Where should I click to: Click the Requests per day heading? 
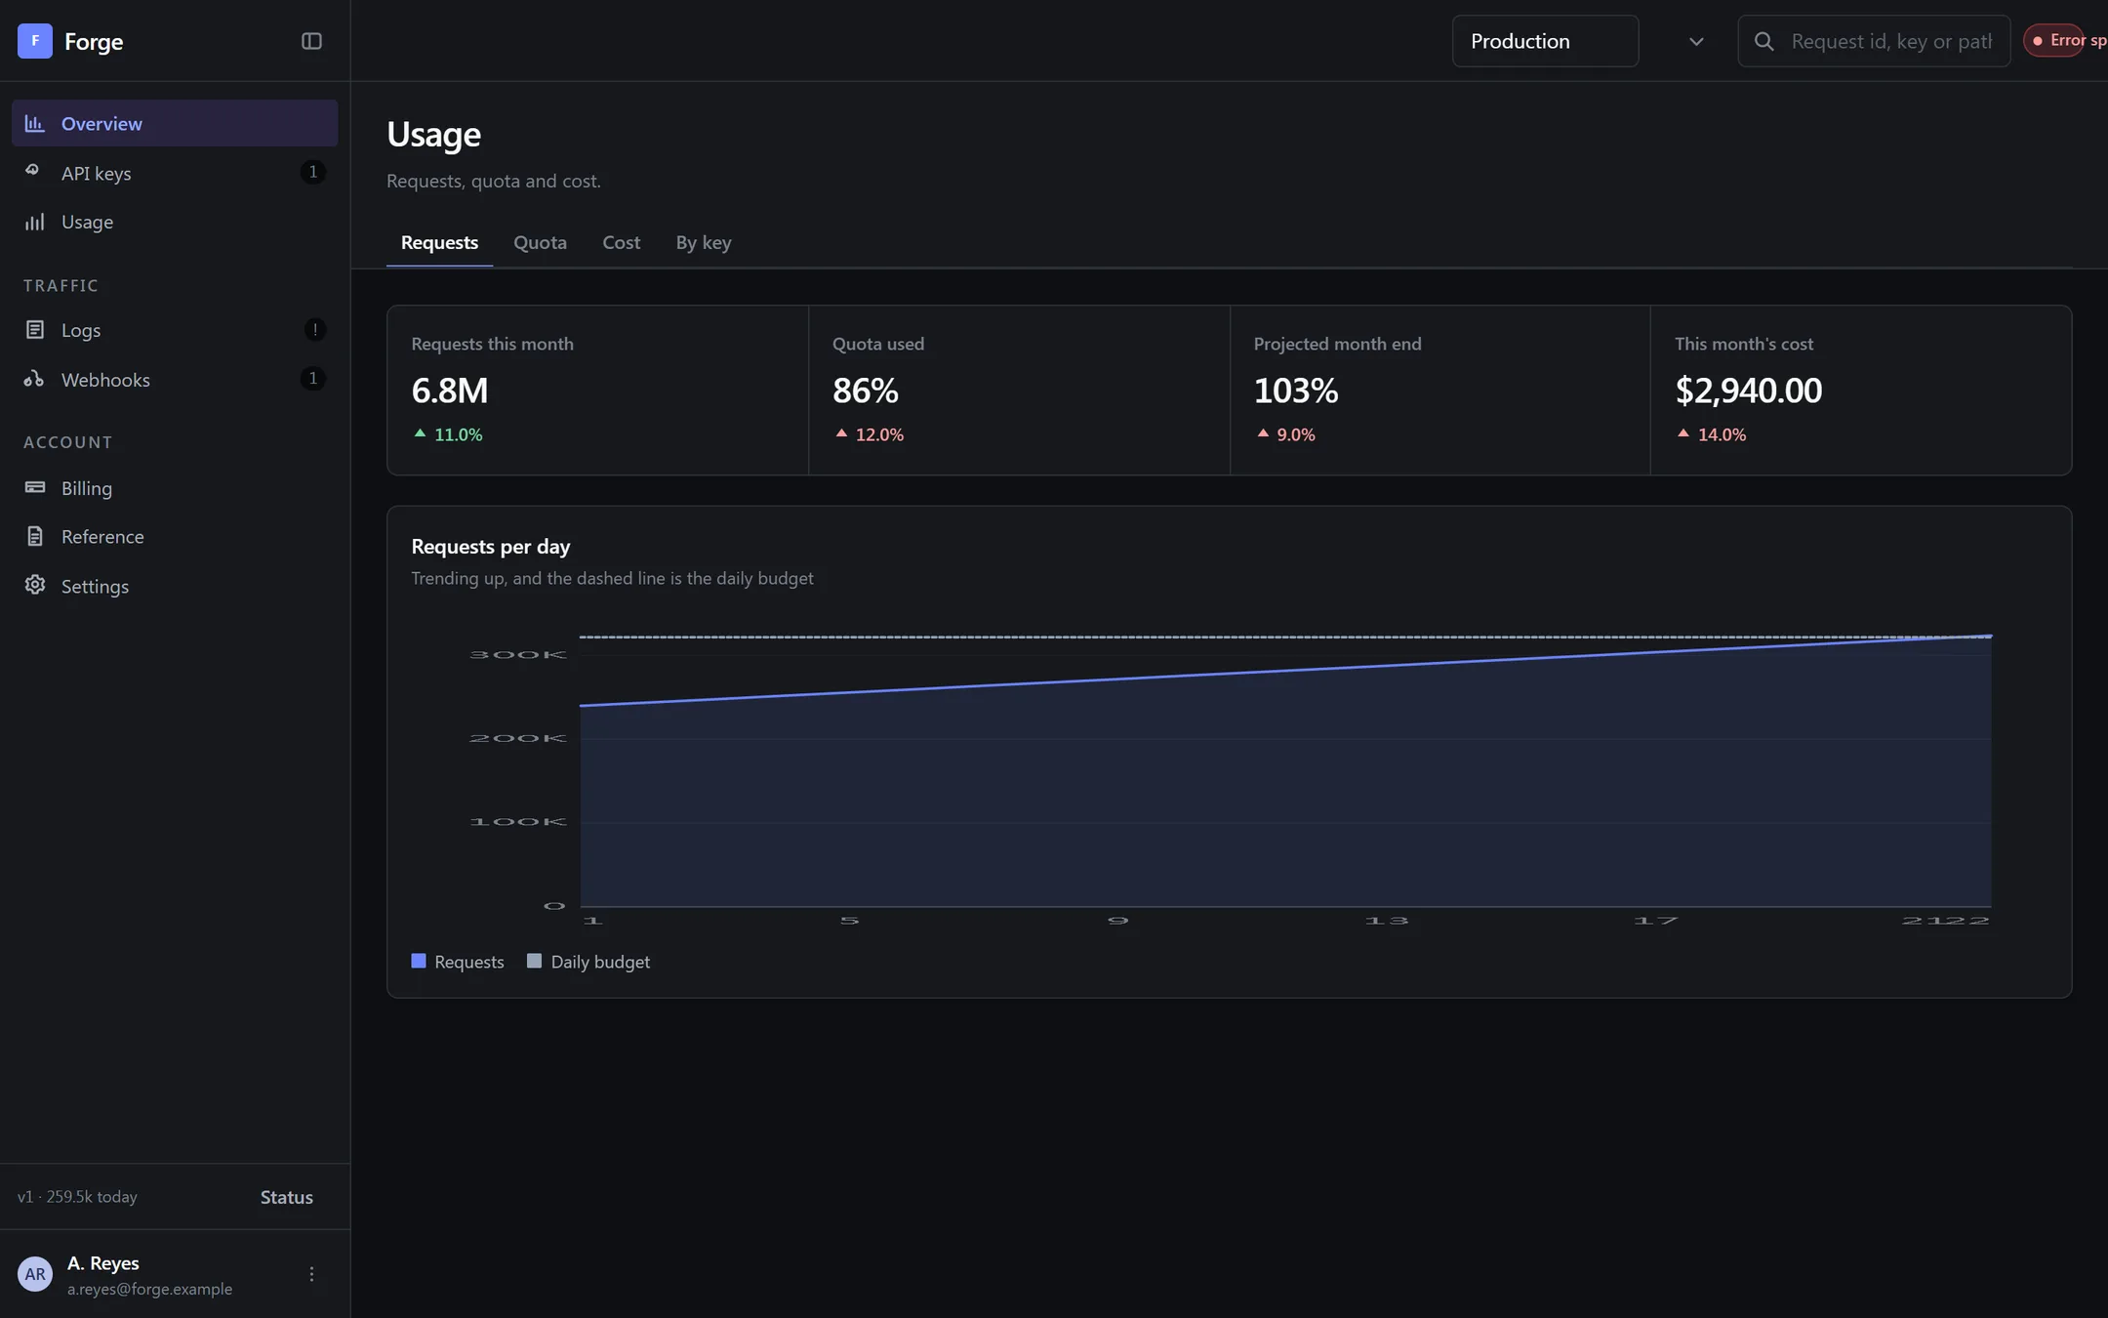coord(490,547)
